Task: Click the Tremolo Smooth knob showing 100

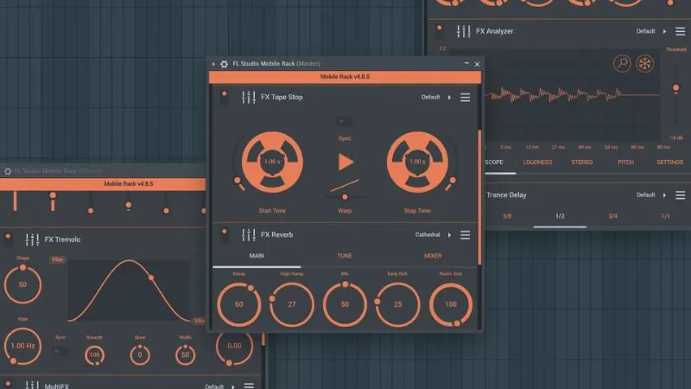Action: point(94,355)
